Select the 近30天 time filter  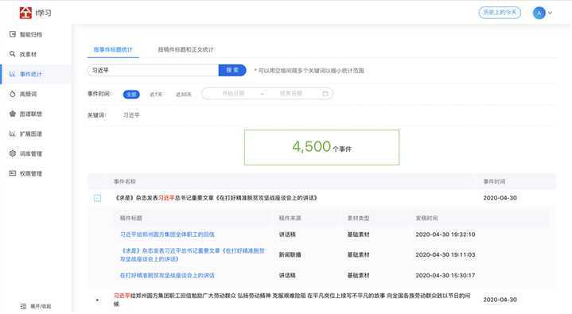pos(184,94)
